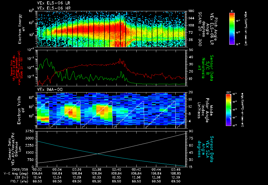Click the 90 degree SZA tick label

point(191,131)
